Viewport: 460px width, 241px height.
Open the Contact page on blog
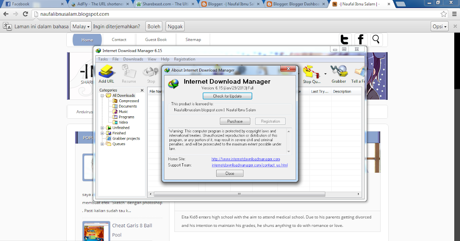(x=119, y=40)
